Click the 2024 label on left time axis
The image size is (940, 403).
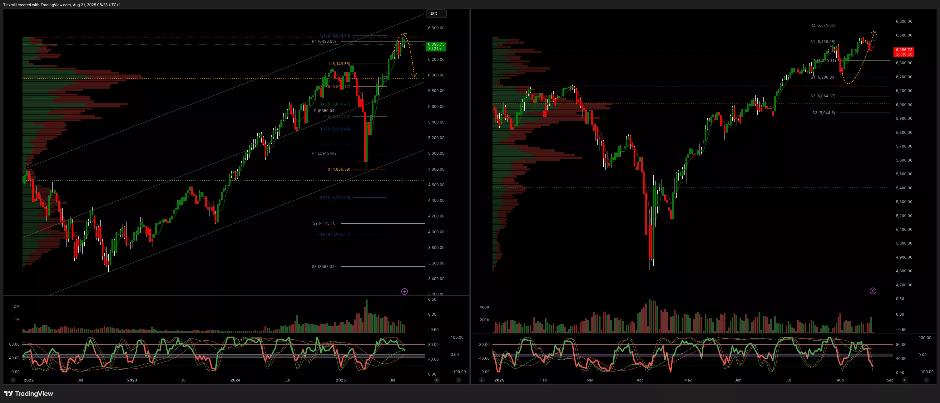tap(235, 380)
